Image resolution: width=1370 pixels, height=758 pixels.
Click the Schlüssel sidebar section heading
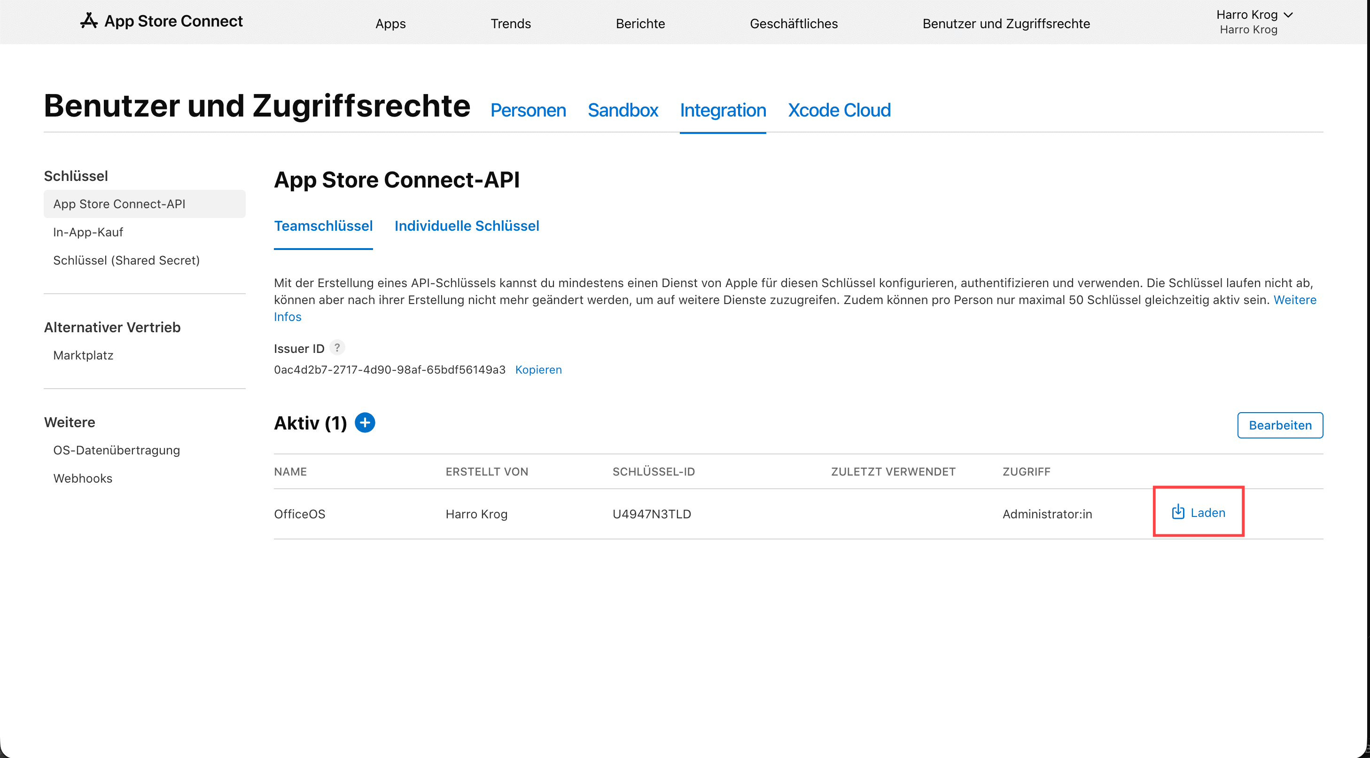coord(76,176)
